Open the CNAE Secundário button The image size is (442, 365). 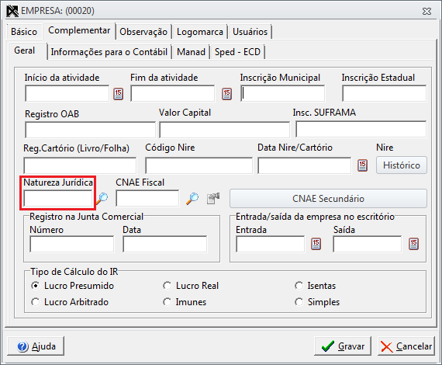pyautogui.click(x=328, y=199)
